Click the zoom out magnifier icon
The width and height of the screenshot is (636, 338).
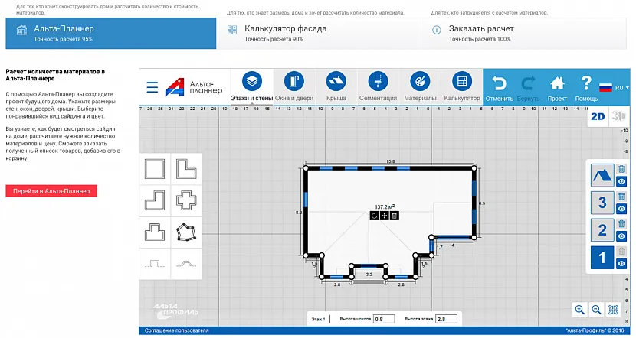596,310
